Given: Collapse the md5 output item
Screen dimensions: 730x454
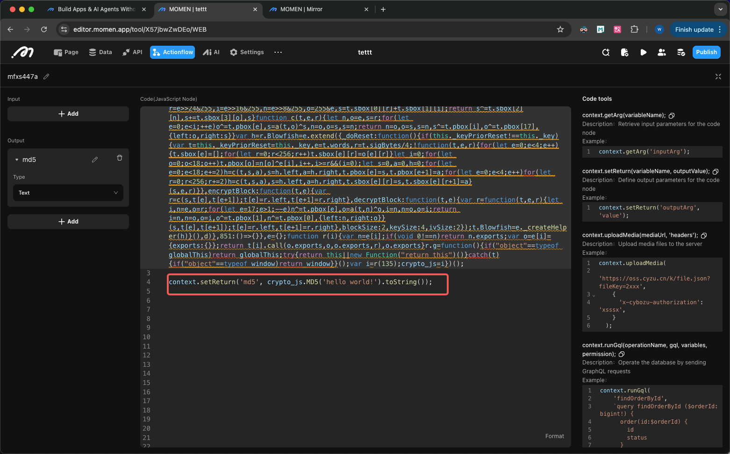Looking at the screenshot, I should 17,160.
